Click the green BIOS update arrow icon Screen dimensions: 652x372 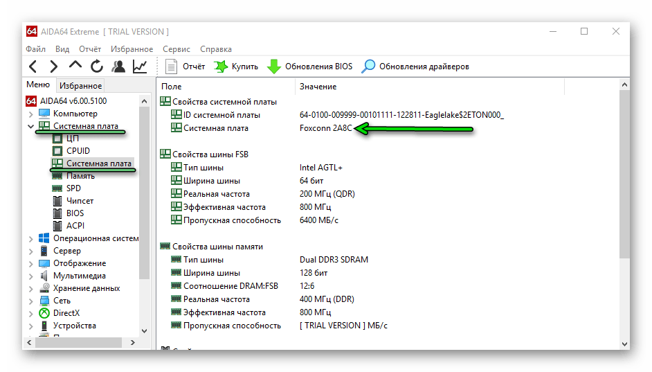coord(273,67)
